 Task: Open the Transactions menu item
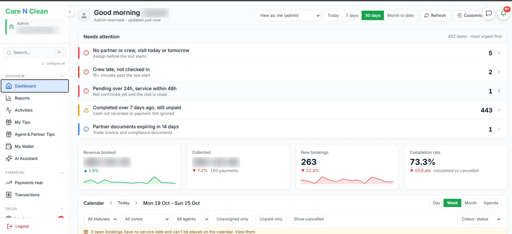click(34, 195)
